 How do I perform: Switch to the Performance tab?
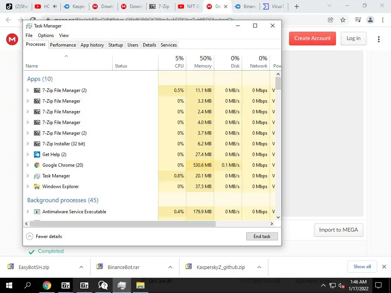[63, 45]
